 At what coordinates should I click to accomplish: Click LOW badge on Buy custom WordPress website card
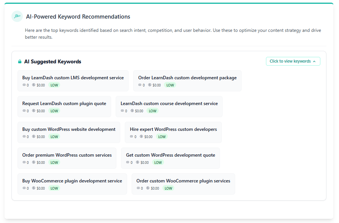[x=54, y=137]
